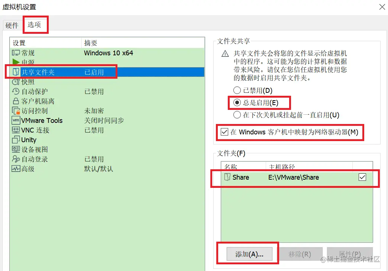Select the Unity row label

pos(29,140)
